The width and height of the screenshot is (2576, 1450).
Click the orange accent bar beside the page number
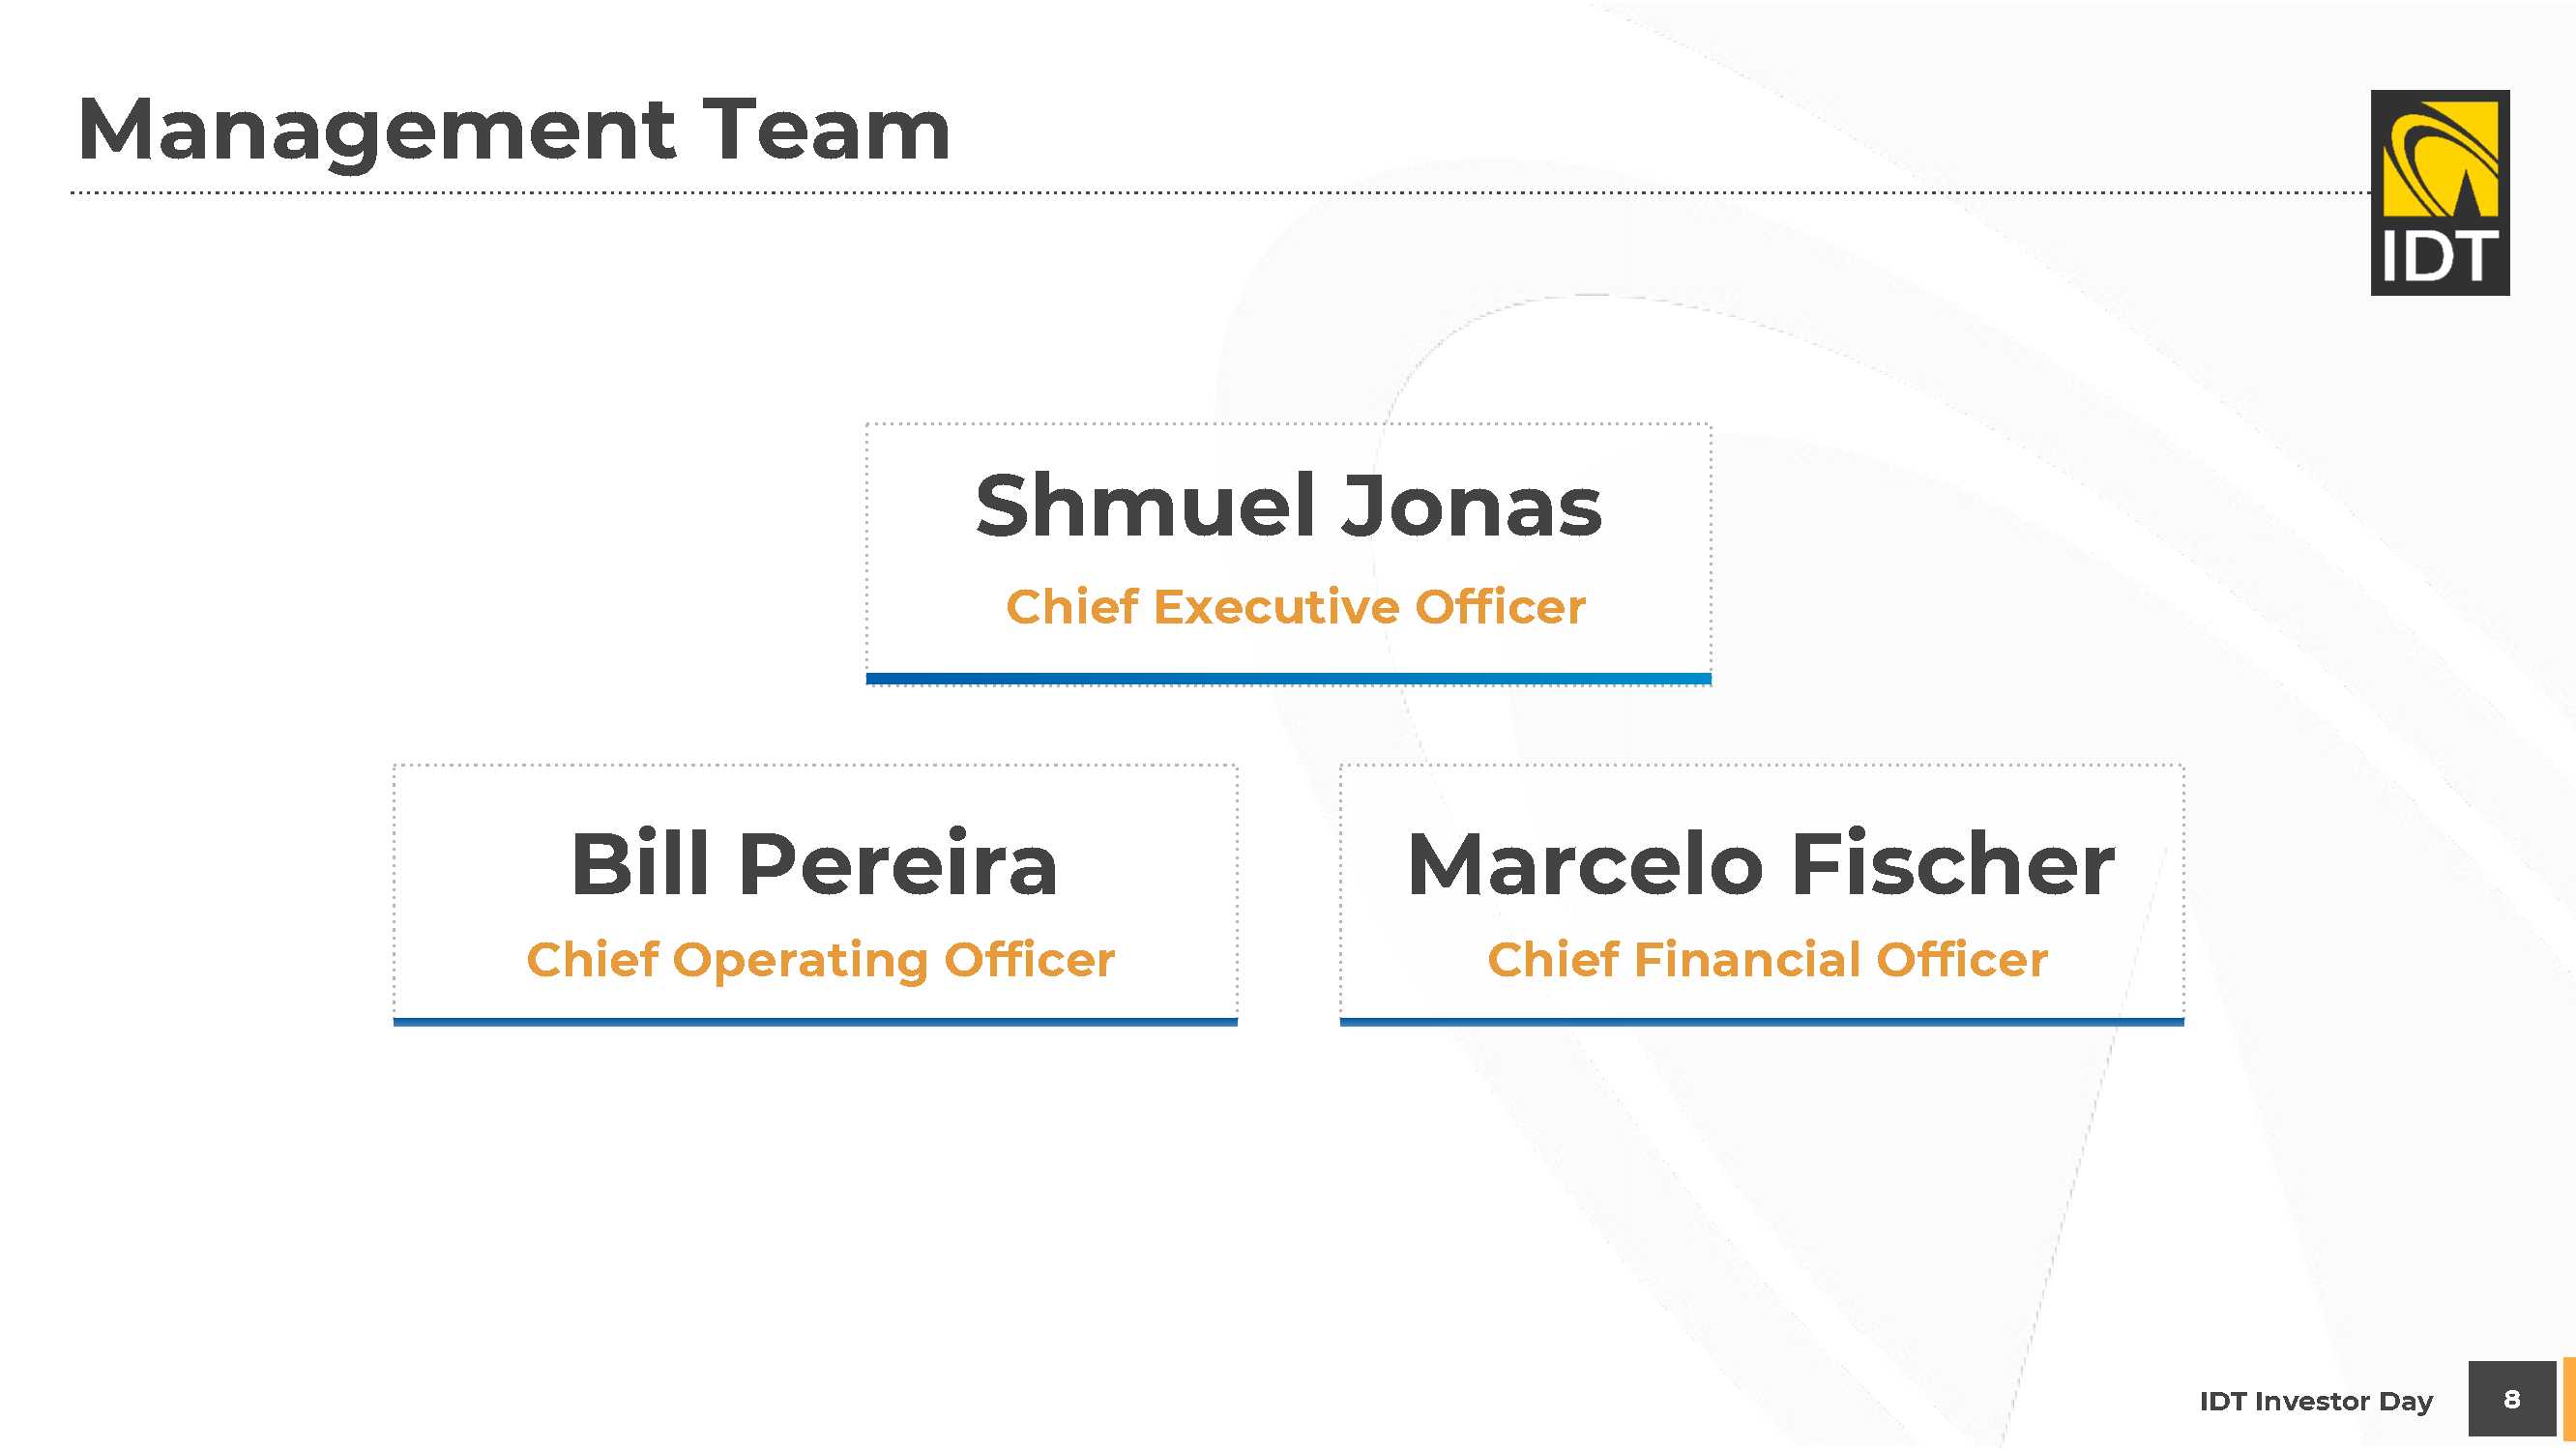[2569, 1398]
